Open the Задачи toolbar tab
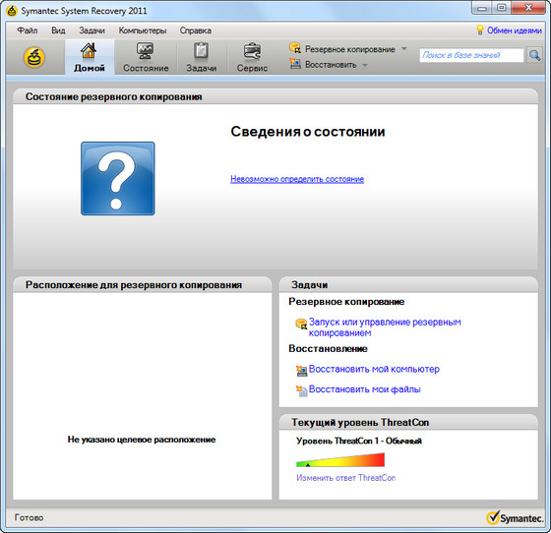The width and height of the screenshot is (551, 533). pyautogui.click(x=201, y=57)
